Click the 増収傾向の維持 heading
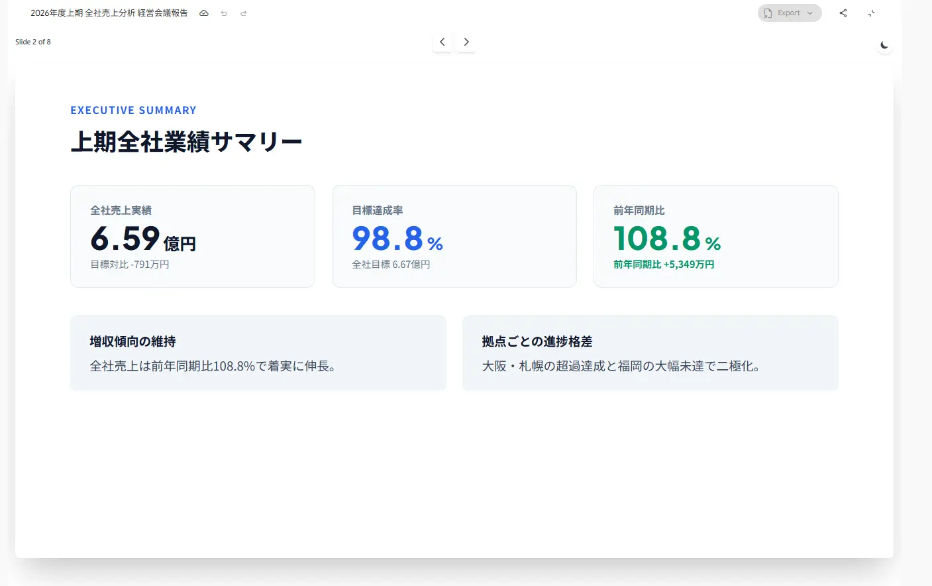The height and width of the screenshot is (586, 932). [x=133, y=341]
